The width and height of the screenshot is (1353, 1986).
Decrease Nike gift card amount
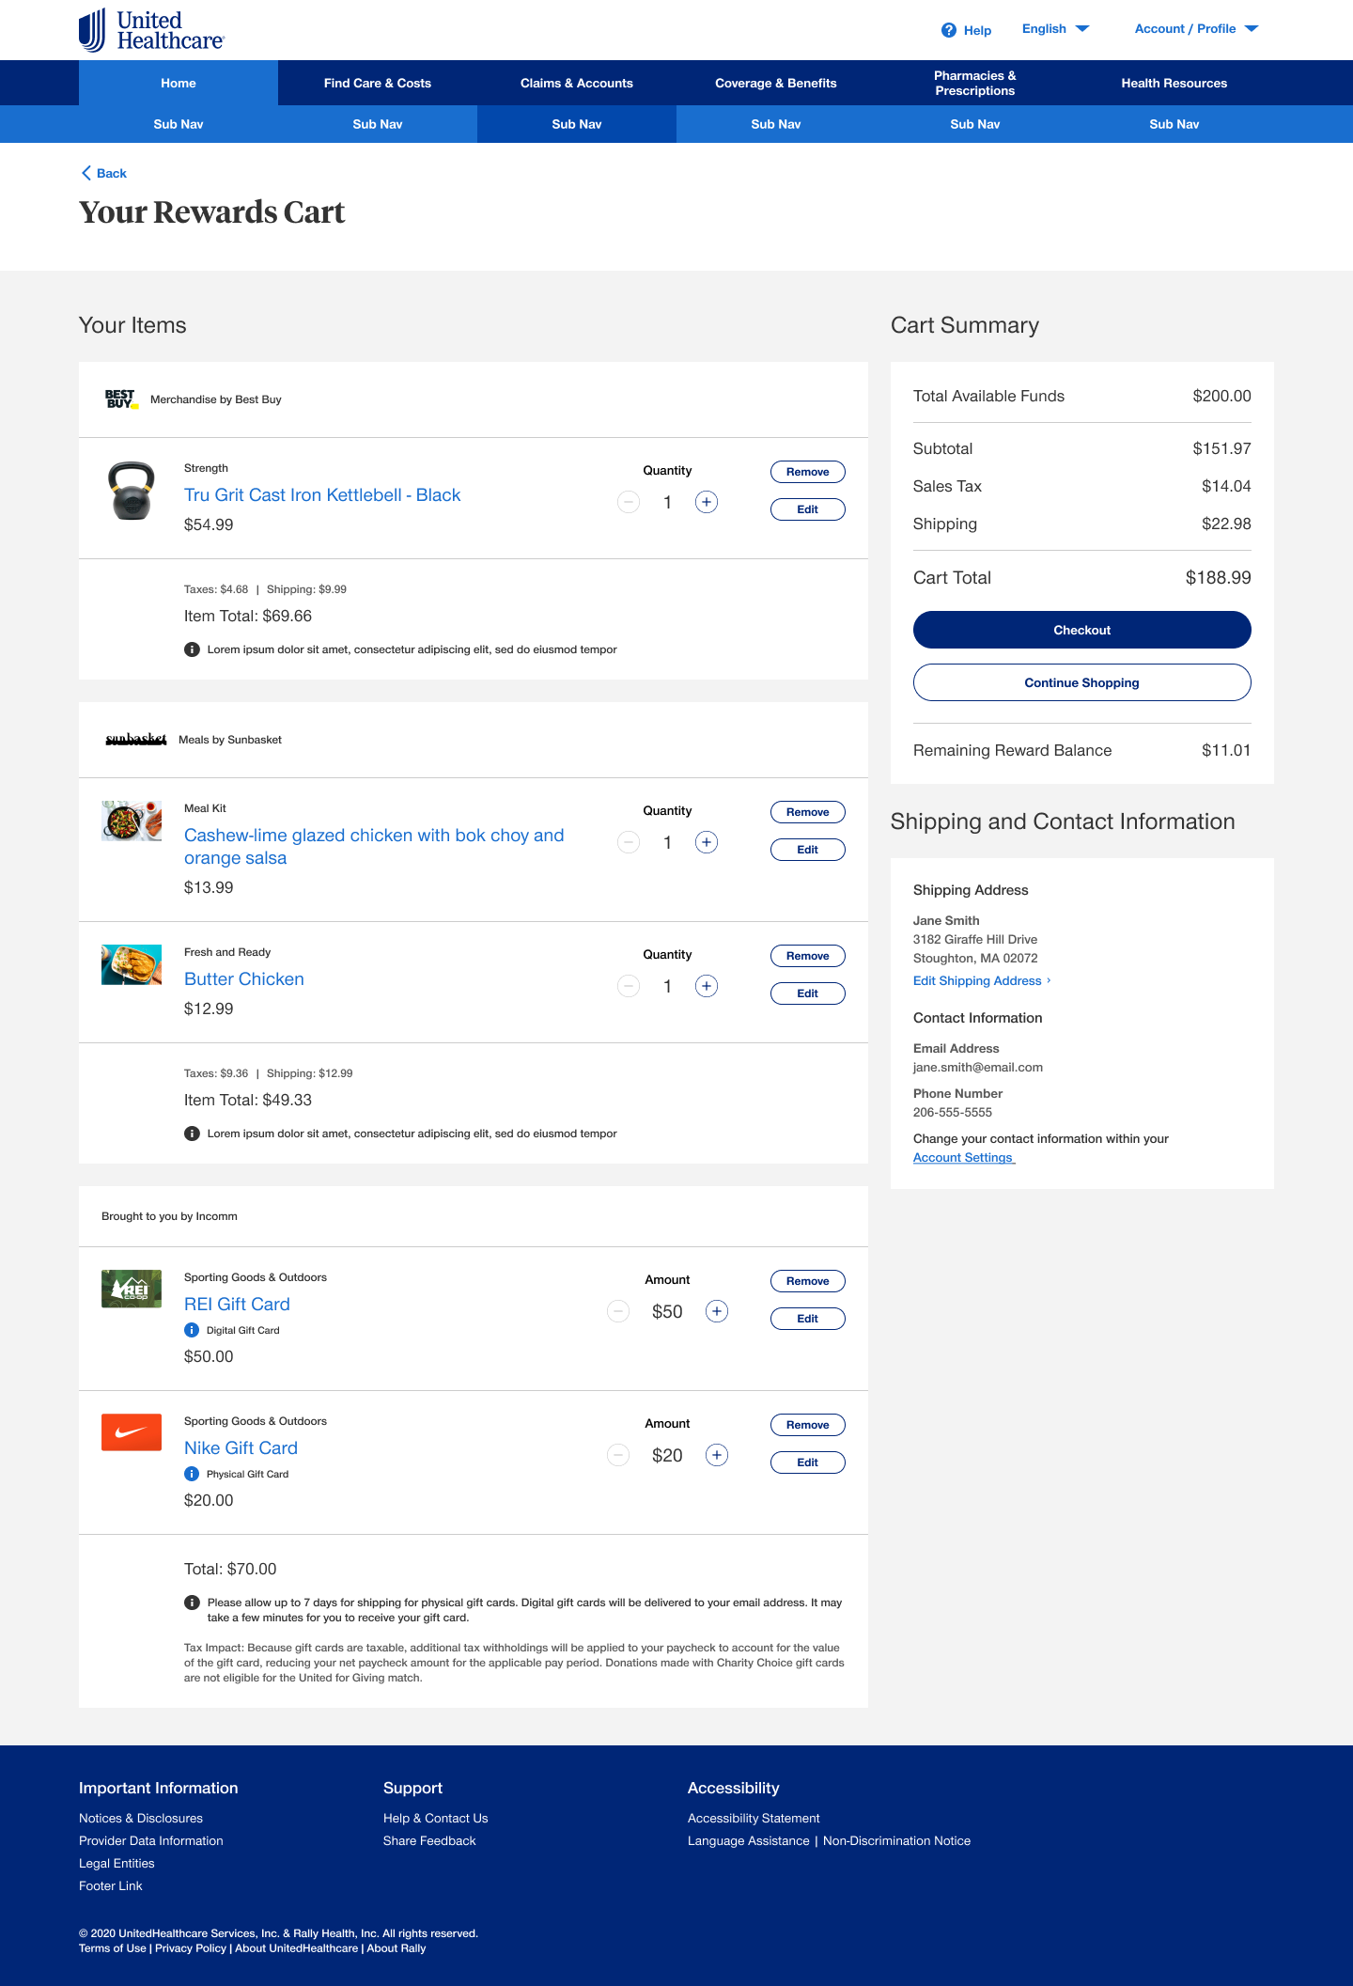(x=618, y=1455)
